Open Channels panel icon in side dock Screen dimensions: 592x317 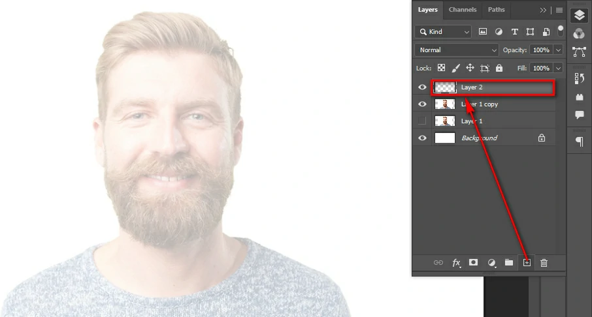pos(579,34)
